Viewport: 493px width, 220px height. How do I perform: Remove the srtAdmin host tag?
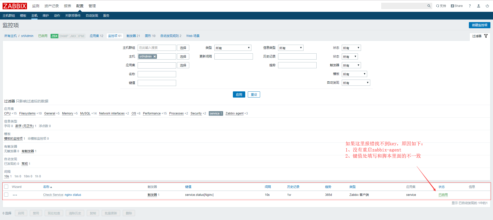pyautogui.click(x=155, y=56)
